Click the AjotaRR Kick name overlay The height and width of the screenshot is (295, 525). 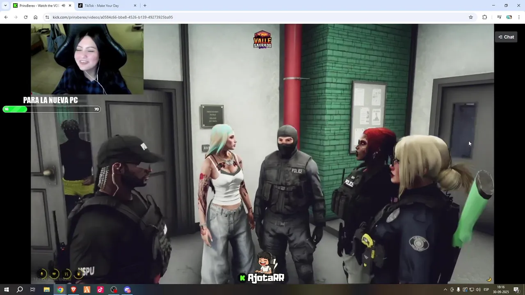tap(262, 277)
